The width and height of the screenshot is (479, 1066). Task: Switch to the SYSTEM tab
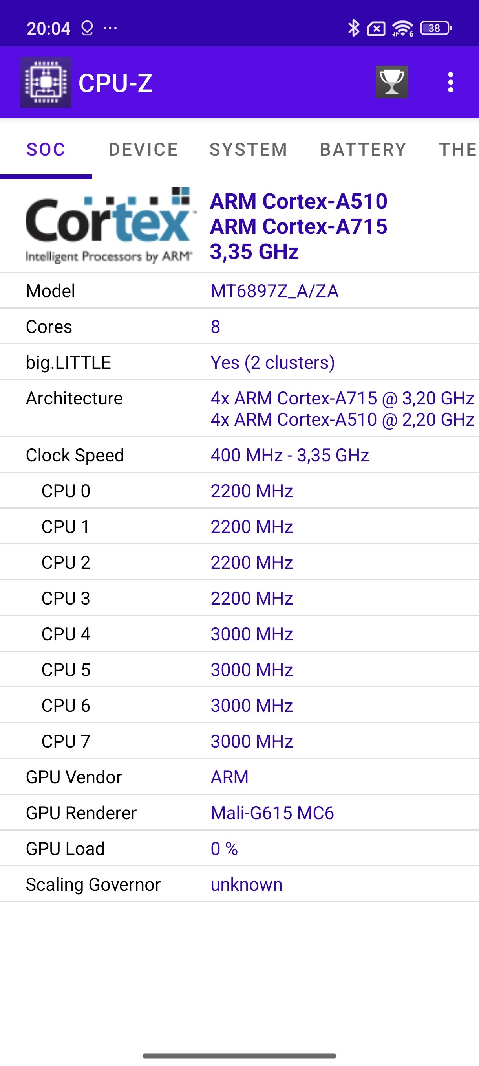click(x=249, y=149)
